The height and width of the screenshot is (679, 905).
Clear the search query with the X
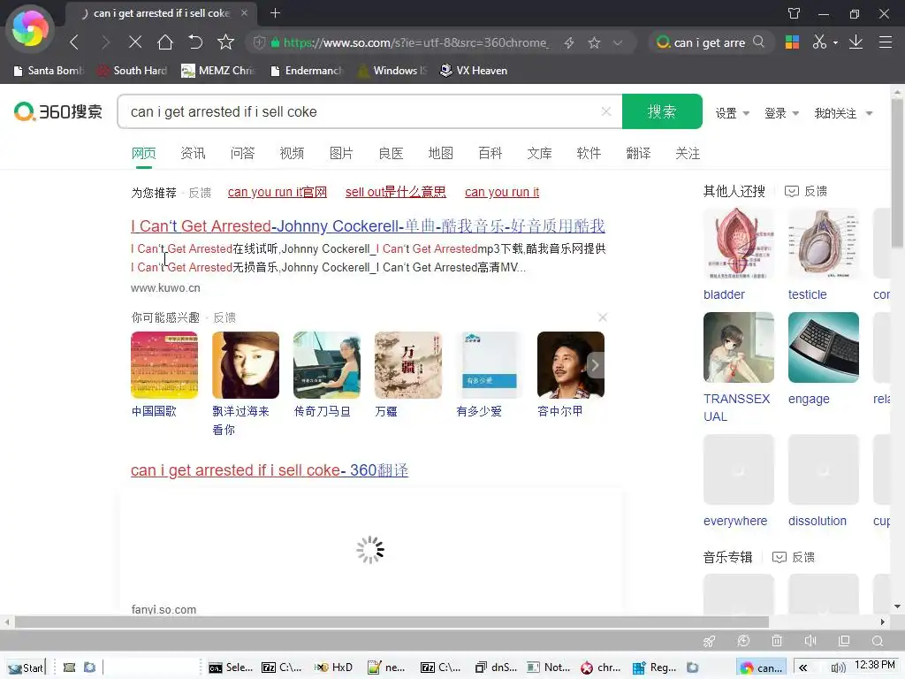606,111
